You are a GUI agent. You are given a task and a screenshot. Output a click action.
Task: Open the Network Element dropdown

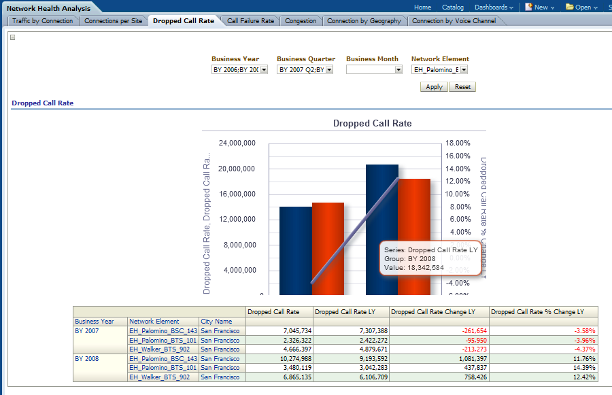point(464,69)
